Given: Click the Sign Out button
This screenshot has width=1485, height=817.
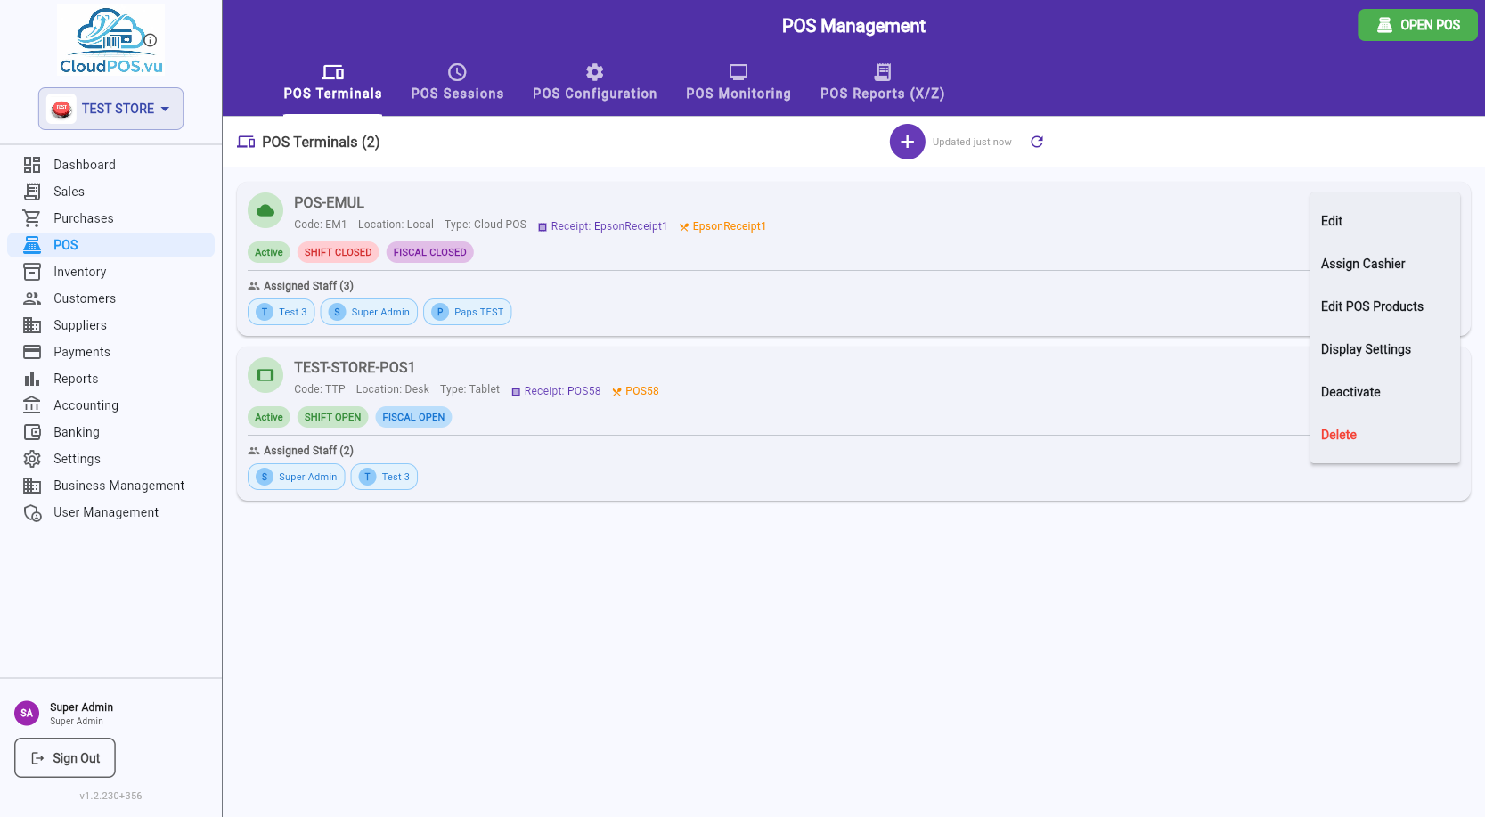Looking at the screenshot, I should [65, 758].
